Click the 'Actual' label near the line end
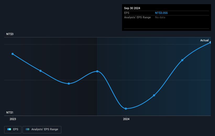Viewport: 215px width, 136px height. 205,40
